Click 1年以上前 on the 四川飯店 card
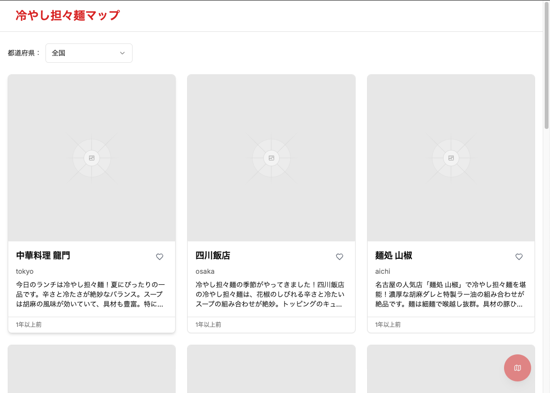This screenshot has width=550, height=393. click(208, 325)
